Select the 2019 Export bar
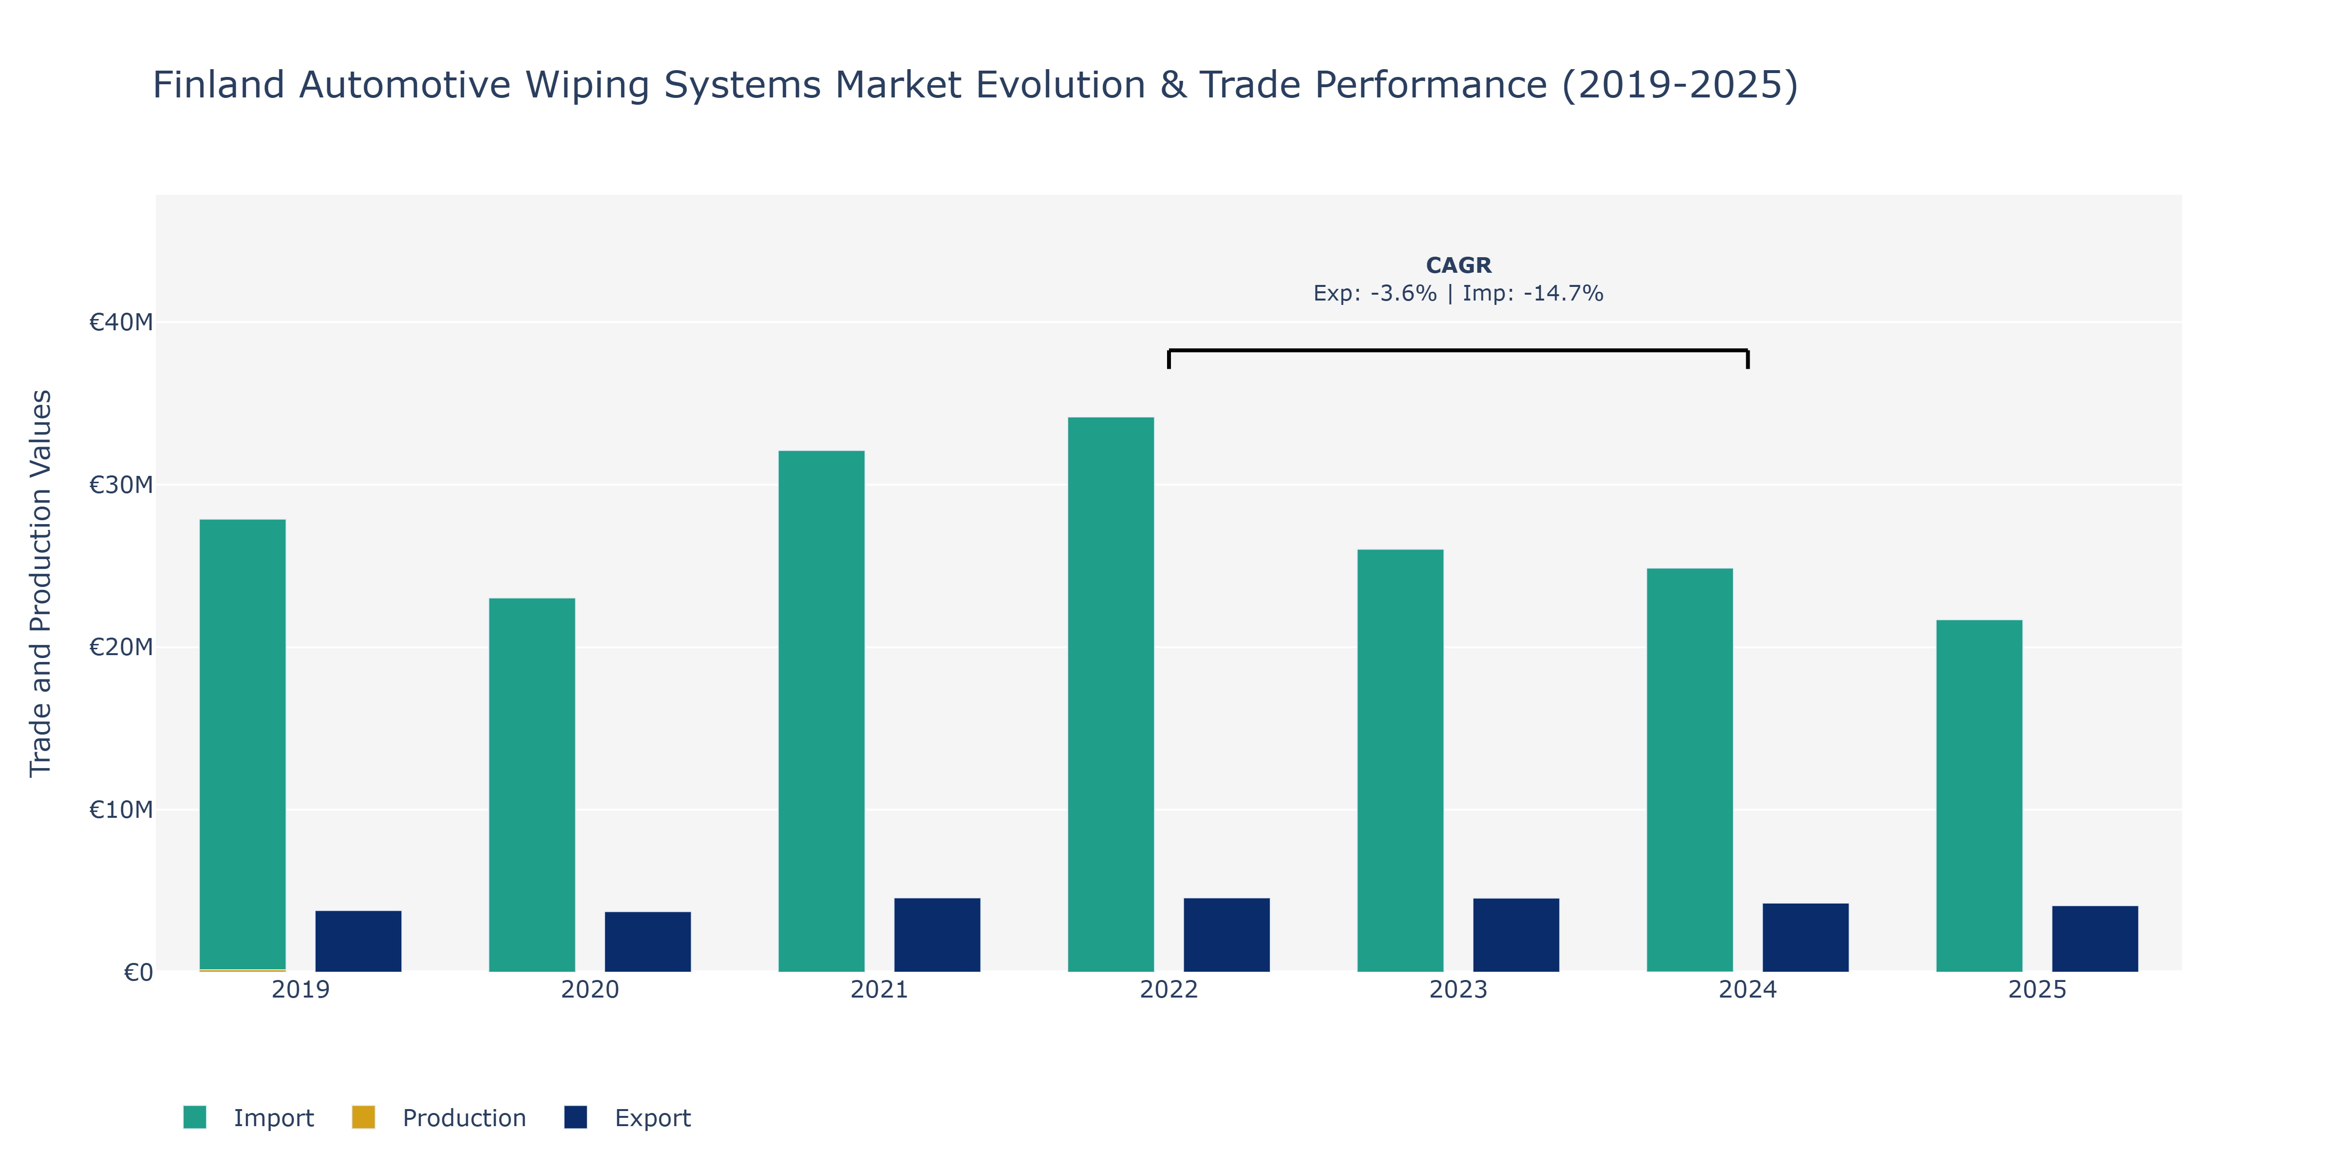The height and width of the screenshot is (1169, 2338). [358, 941]
